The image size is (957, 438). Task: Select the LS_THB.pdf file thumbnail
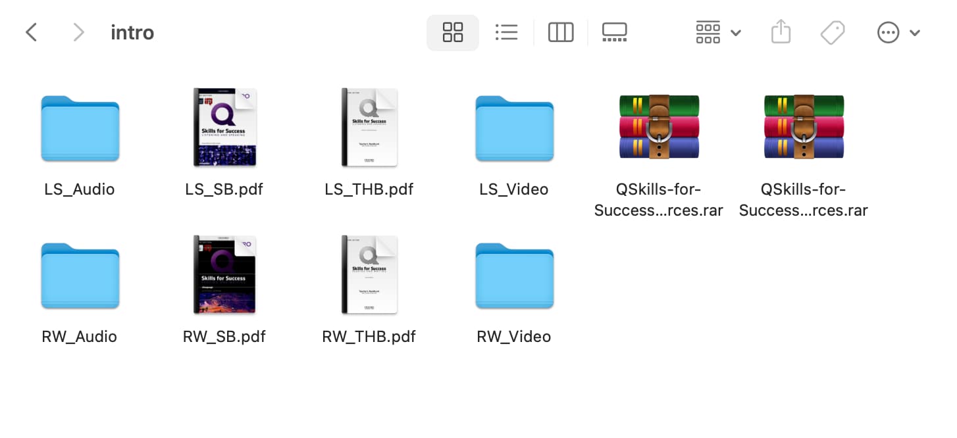coord(369,127)
